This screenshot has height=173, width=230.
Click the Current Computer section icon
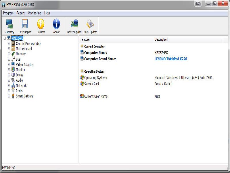[x=82, y=46]
